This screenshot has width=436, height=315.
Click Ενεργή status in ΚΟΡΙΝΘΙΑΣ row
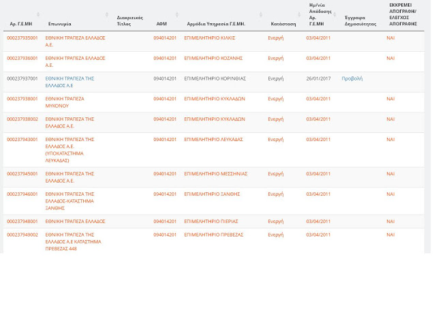[x=275, y=78]
